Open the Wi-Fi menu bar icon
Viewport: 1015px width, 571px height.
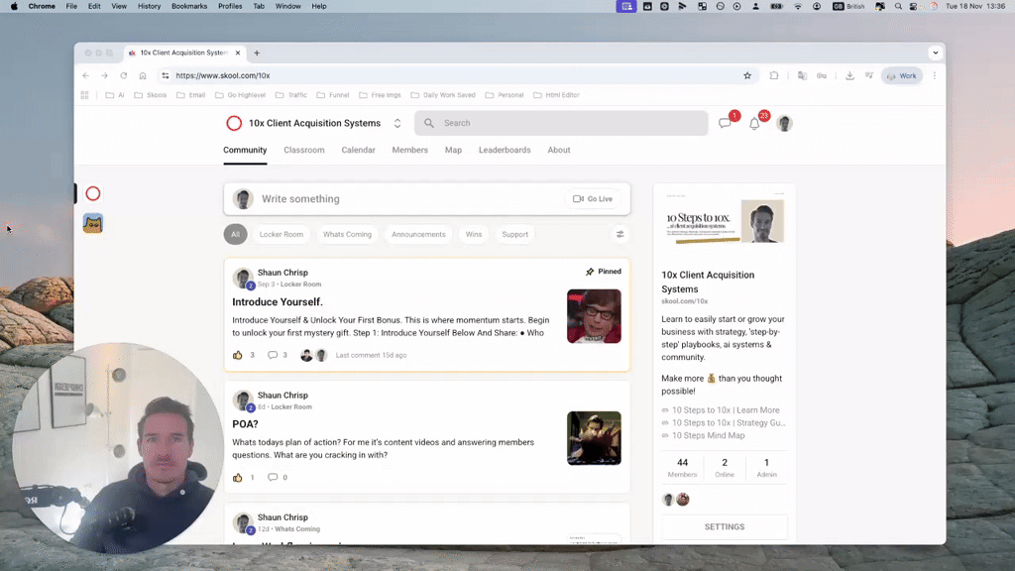point(798,7)
